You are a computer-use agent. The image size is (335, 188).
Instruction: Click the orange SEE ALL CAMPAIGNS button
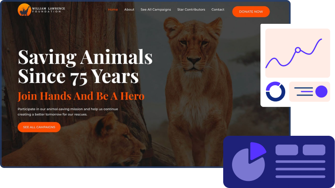click(39, 127)
